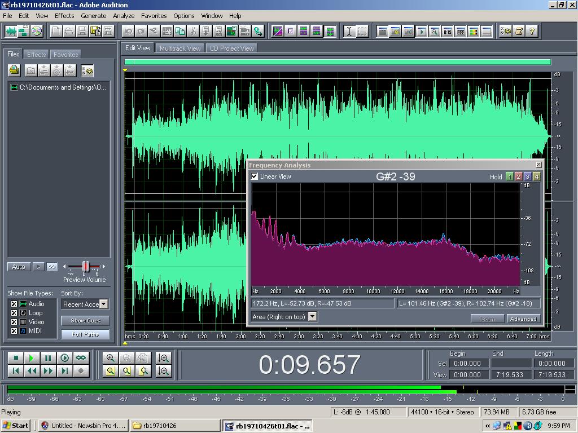Click the Cut scissors icon in toolbar
The height and width of the screenshot is (433, 578).
[193, 31]
